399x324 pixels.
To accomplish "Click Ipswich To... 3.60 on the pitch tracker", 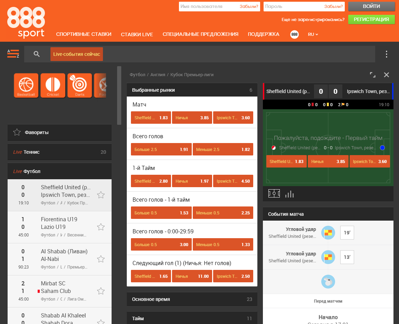I will click(x=370, y=162).
